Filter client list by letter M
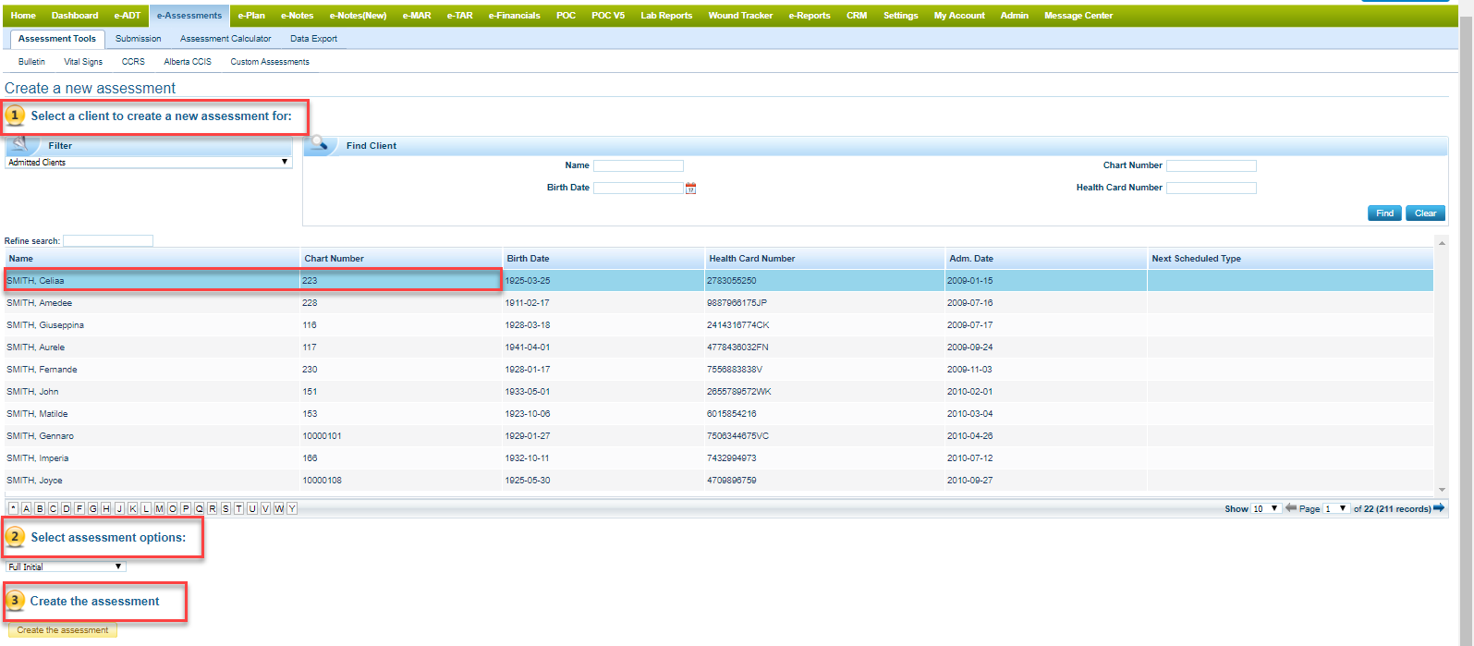This screenshot has width=1474, height=646. pyautogui.click(x=159, y=509)
